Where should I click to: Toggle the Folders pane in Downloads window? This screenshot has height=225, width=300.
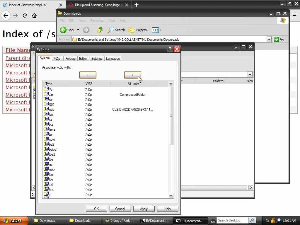138,30
